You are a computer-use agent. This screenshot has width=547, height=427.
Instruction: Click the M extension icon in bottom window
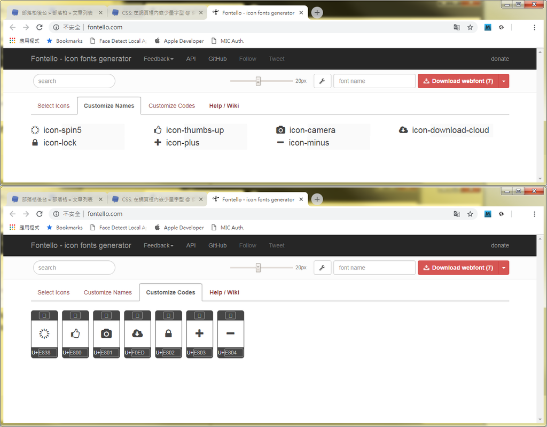(488, 214)
